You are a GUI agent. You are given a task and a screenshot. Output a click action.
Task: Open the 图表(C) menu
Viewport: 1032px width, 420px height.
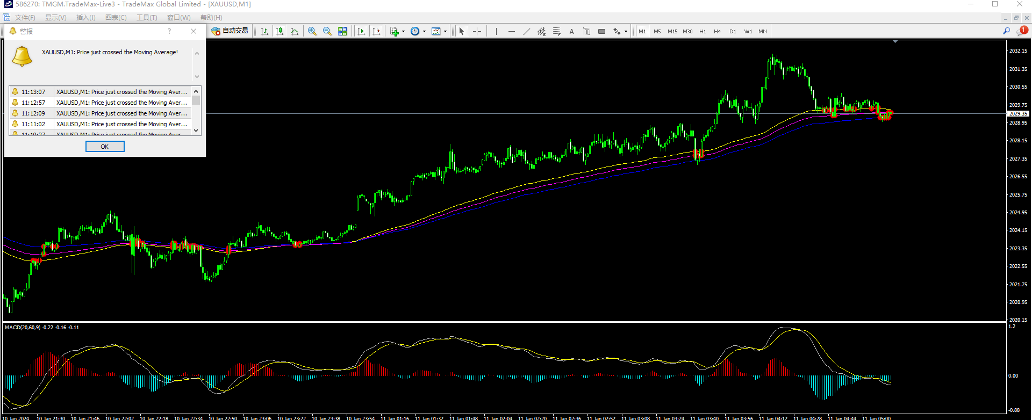(x=116, y=18)
